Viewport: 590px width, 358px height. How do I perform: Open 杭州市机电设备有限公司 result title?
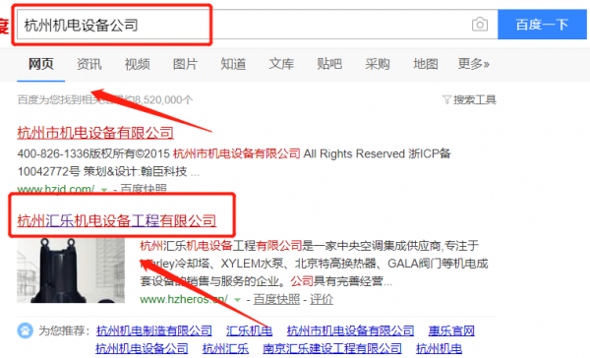click(95, 133)
